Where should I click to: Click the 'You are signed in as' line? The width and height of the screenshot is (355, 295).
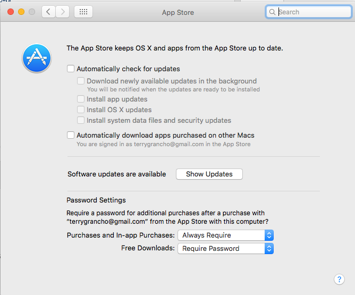tap(164, 144)
